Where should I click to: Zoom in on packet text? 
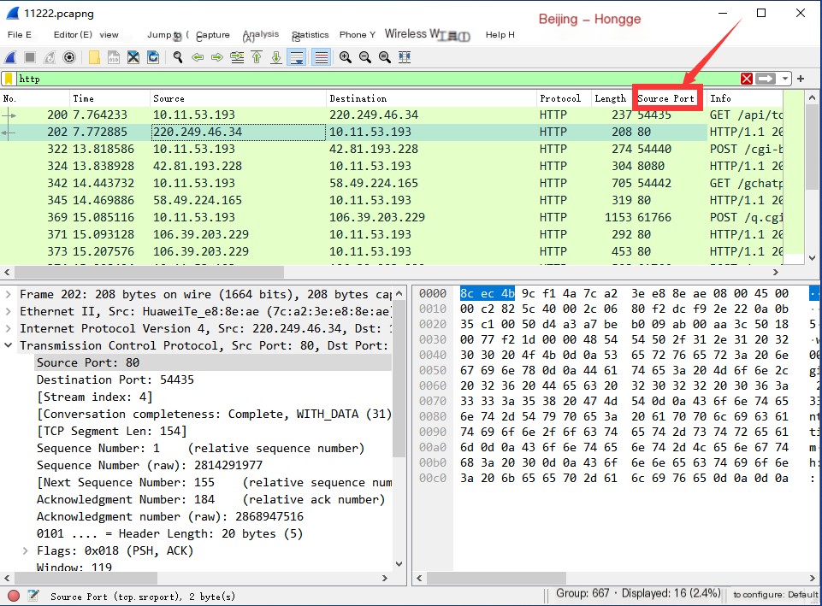tap(346, 57)
